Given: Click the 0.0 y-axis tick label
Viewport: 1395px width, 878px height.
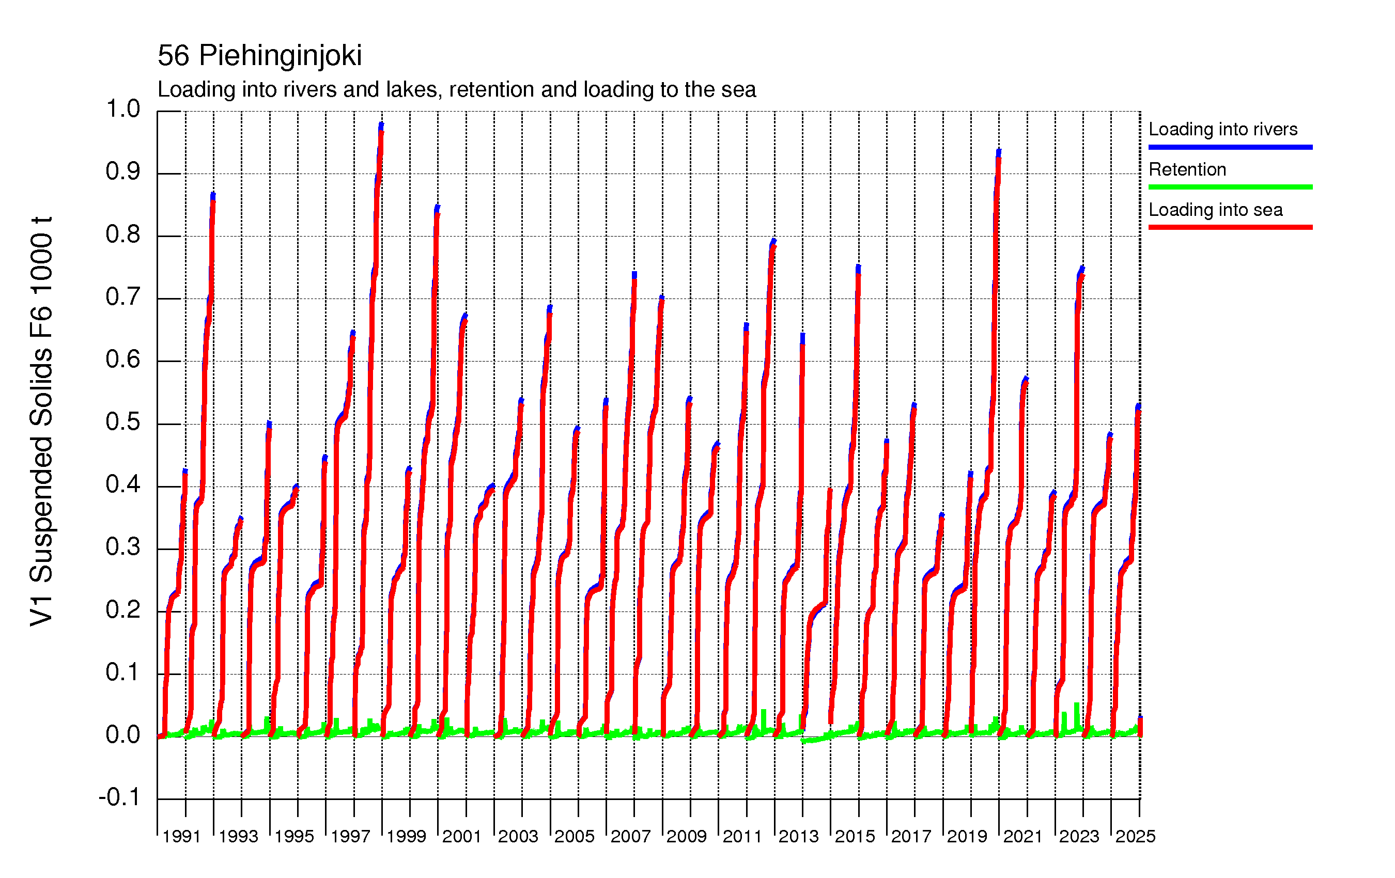Looking at the screenshot, I should [123, 734].
